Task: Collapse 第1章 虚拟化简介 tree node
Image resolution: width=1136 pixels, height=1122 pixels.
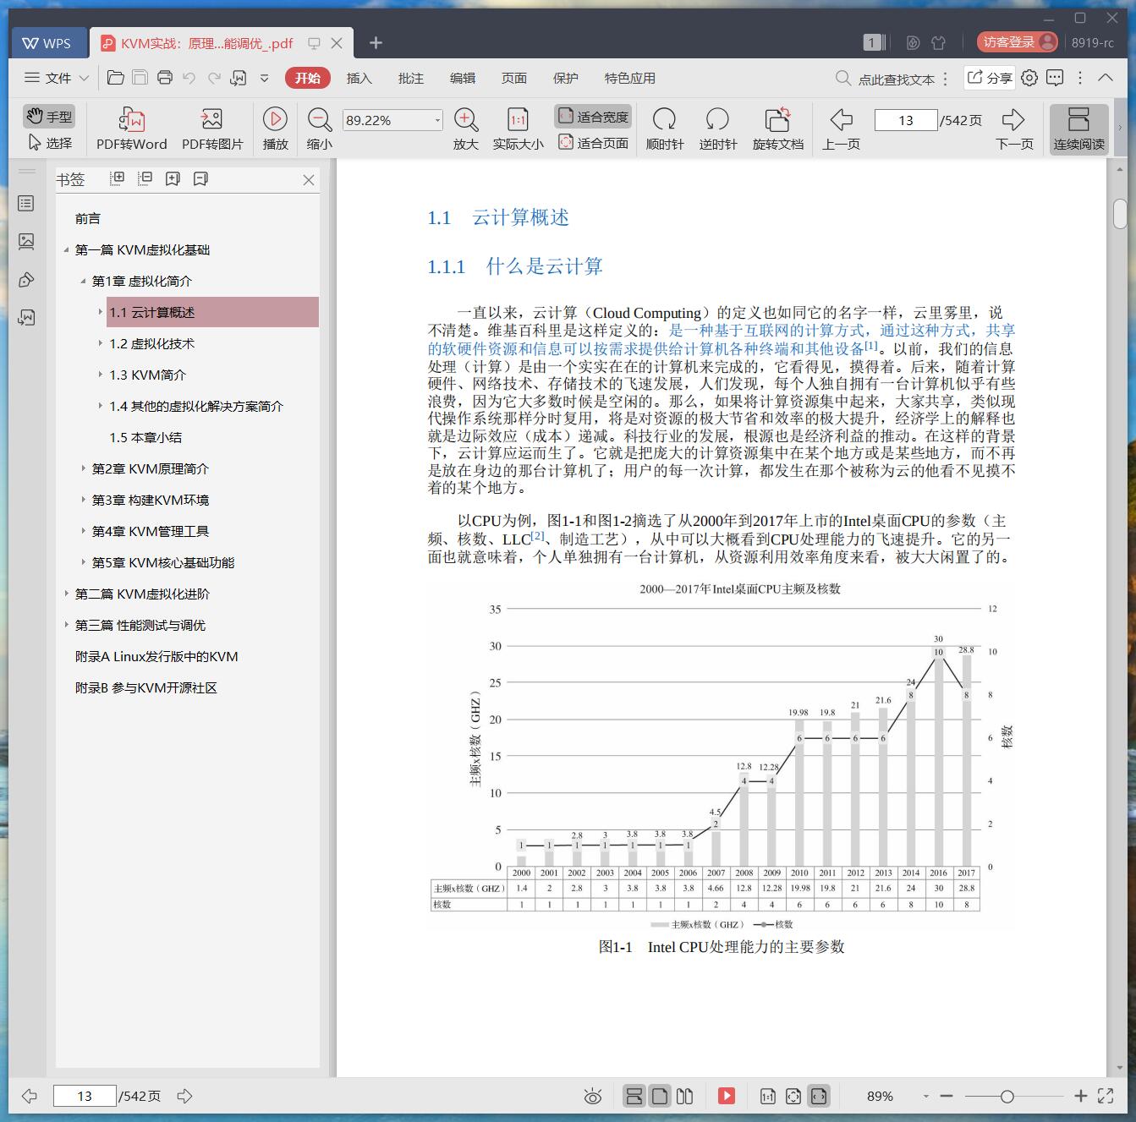Action: pyautogui.click(x=83, y=281)
